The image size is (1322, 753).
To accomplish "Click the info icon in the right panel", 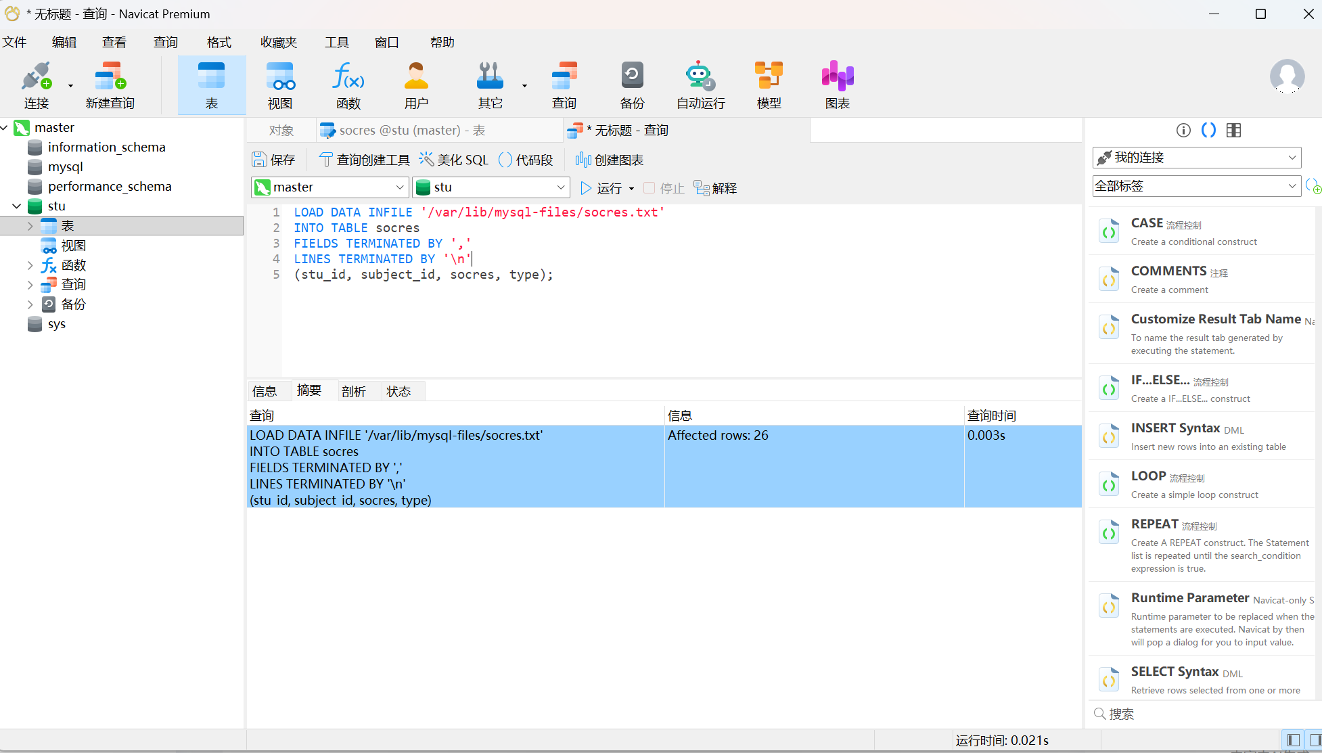I will pos(1183,131).
